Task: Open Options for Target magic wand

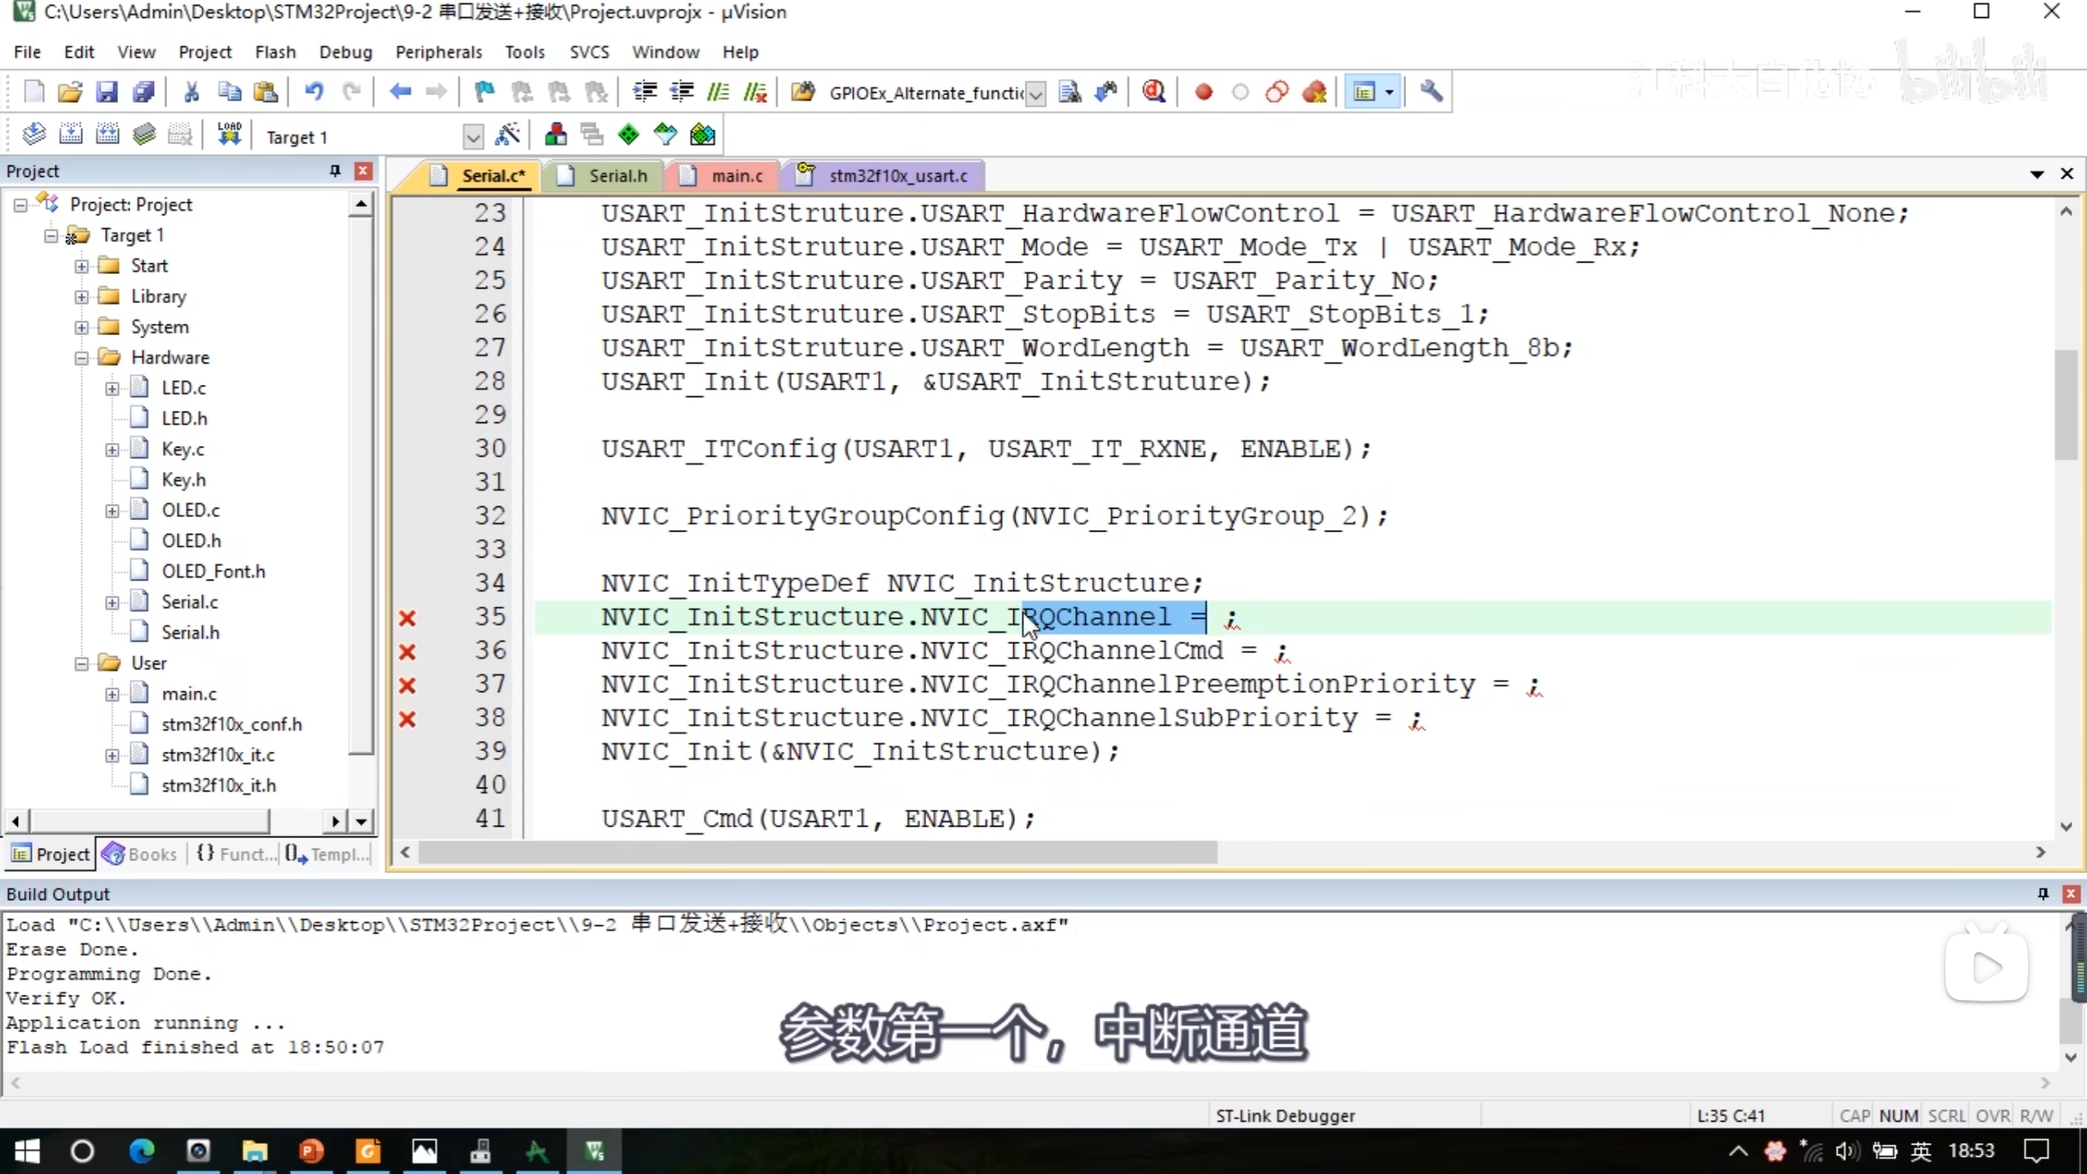Action: click(x=507, y=135)
